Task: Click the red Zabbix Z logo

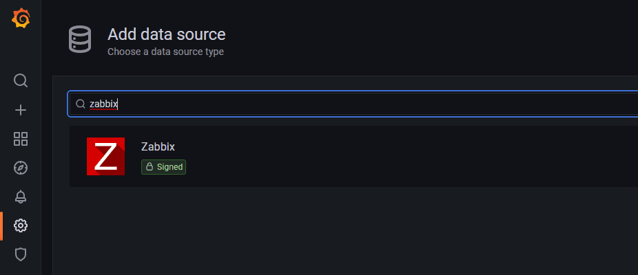Action: (106, 156)
